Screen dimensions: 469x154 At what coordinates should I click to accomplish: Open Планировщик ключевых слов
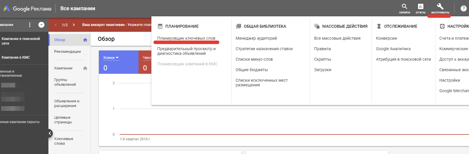186,38
